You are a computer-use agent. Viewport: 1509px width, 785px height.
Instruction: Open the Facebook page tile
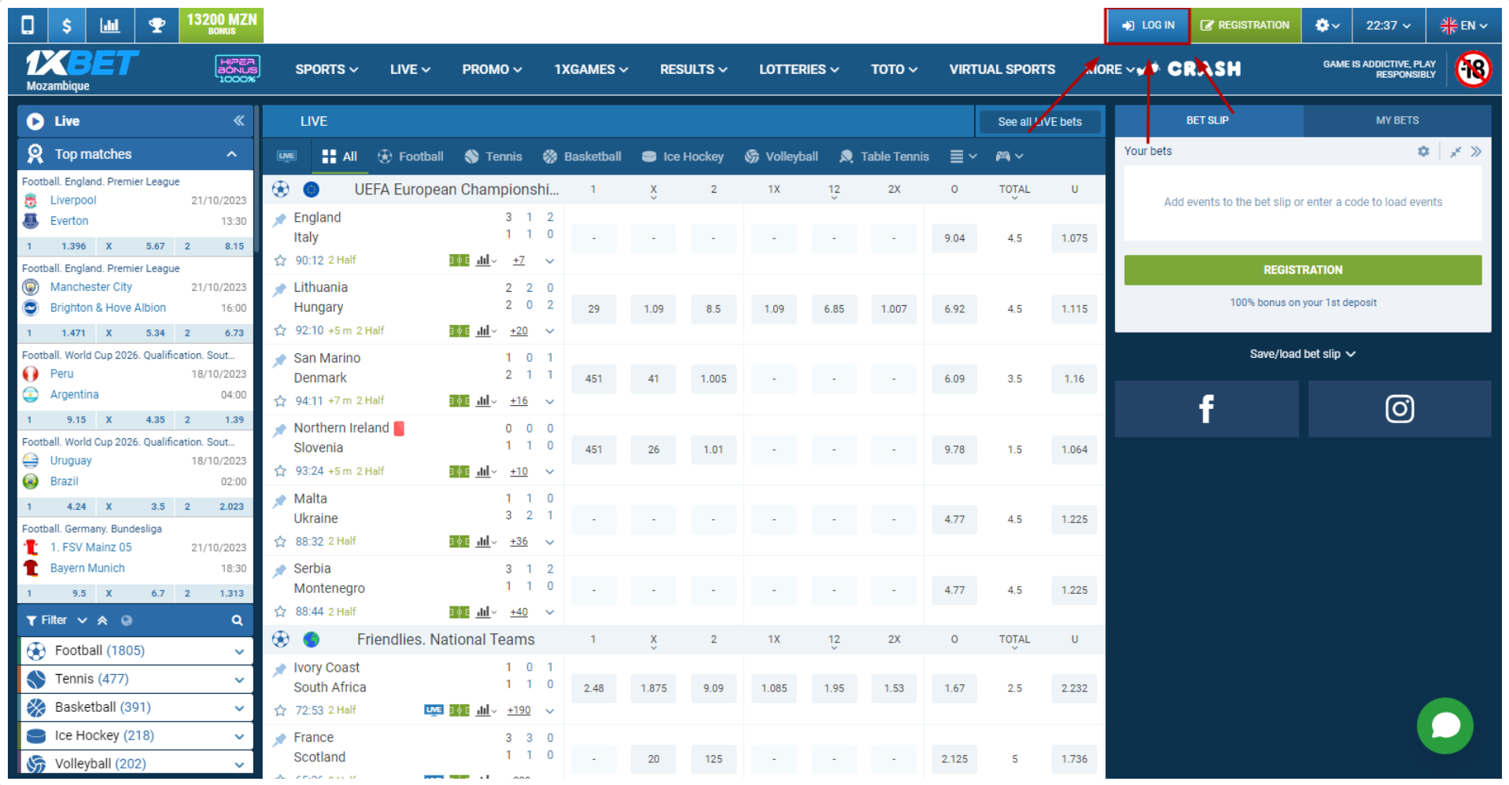tap(1206, 409)
